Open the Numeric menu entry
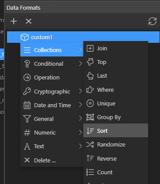This screenshot has width=160, height=184. pos(52,132)
